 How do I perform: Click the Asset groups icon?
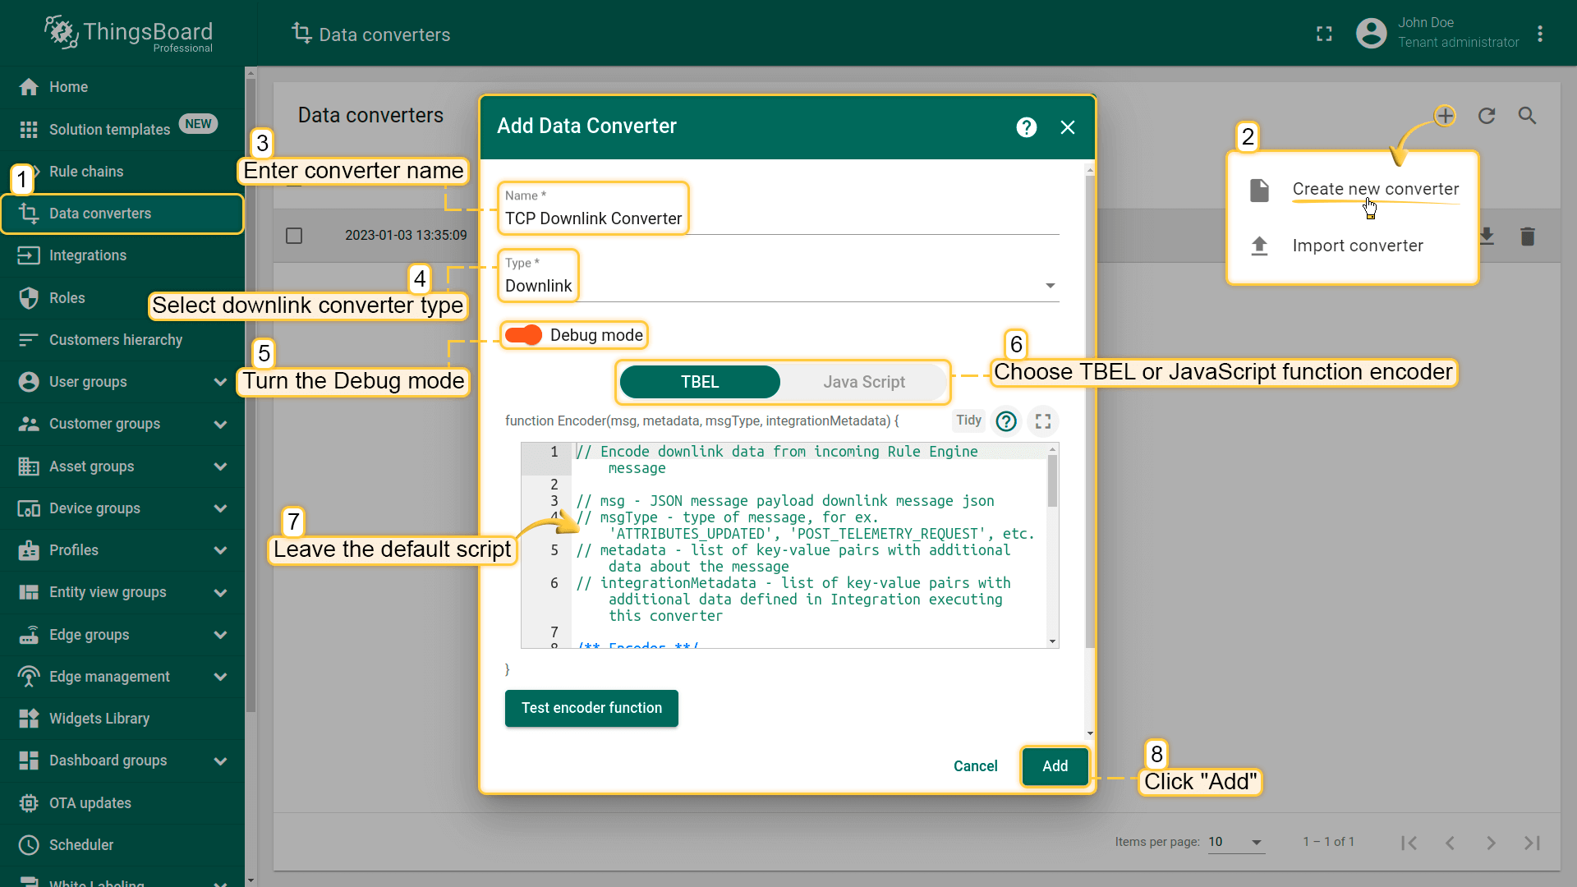click(x=29, y=466)
